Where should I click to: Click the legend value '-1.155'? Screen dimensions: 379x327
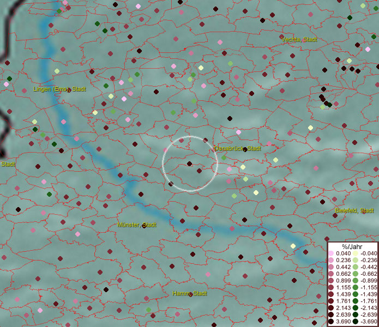(369, 287)
